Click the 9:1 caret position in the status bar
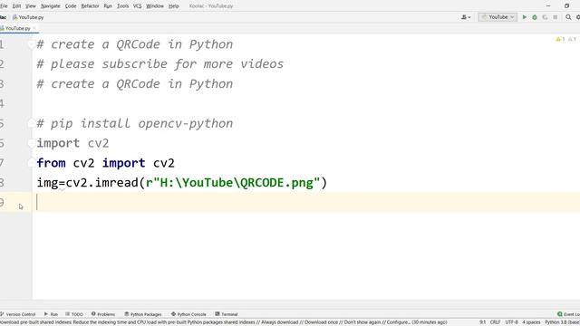This screenshot has width=580, height=326. 482,322
